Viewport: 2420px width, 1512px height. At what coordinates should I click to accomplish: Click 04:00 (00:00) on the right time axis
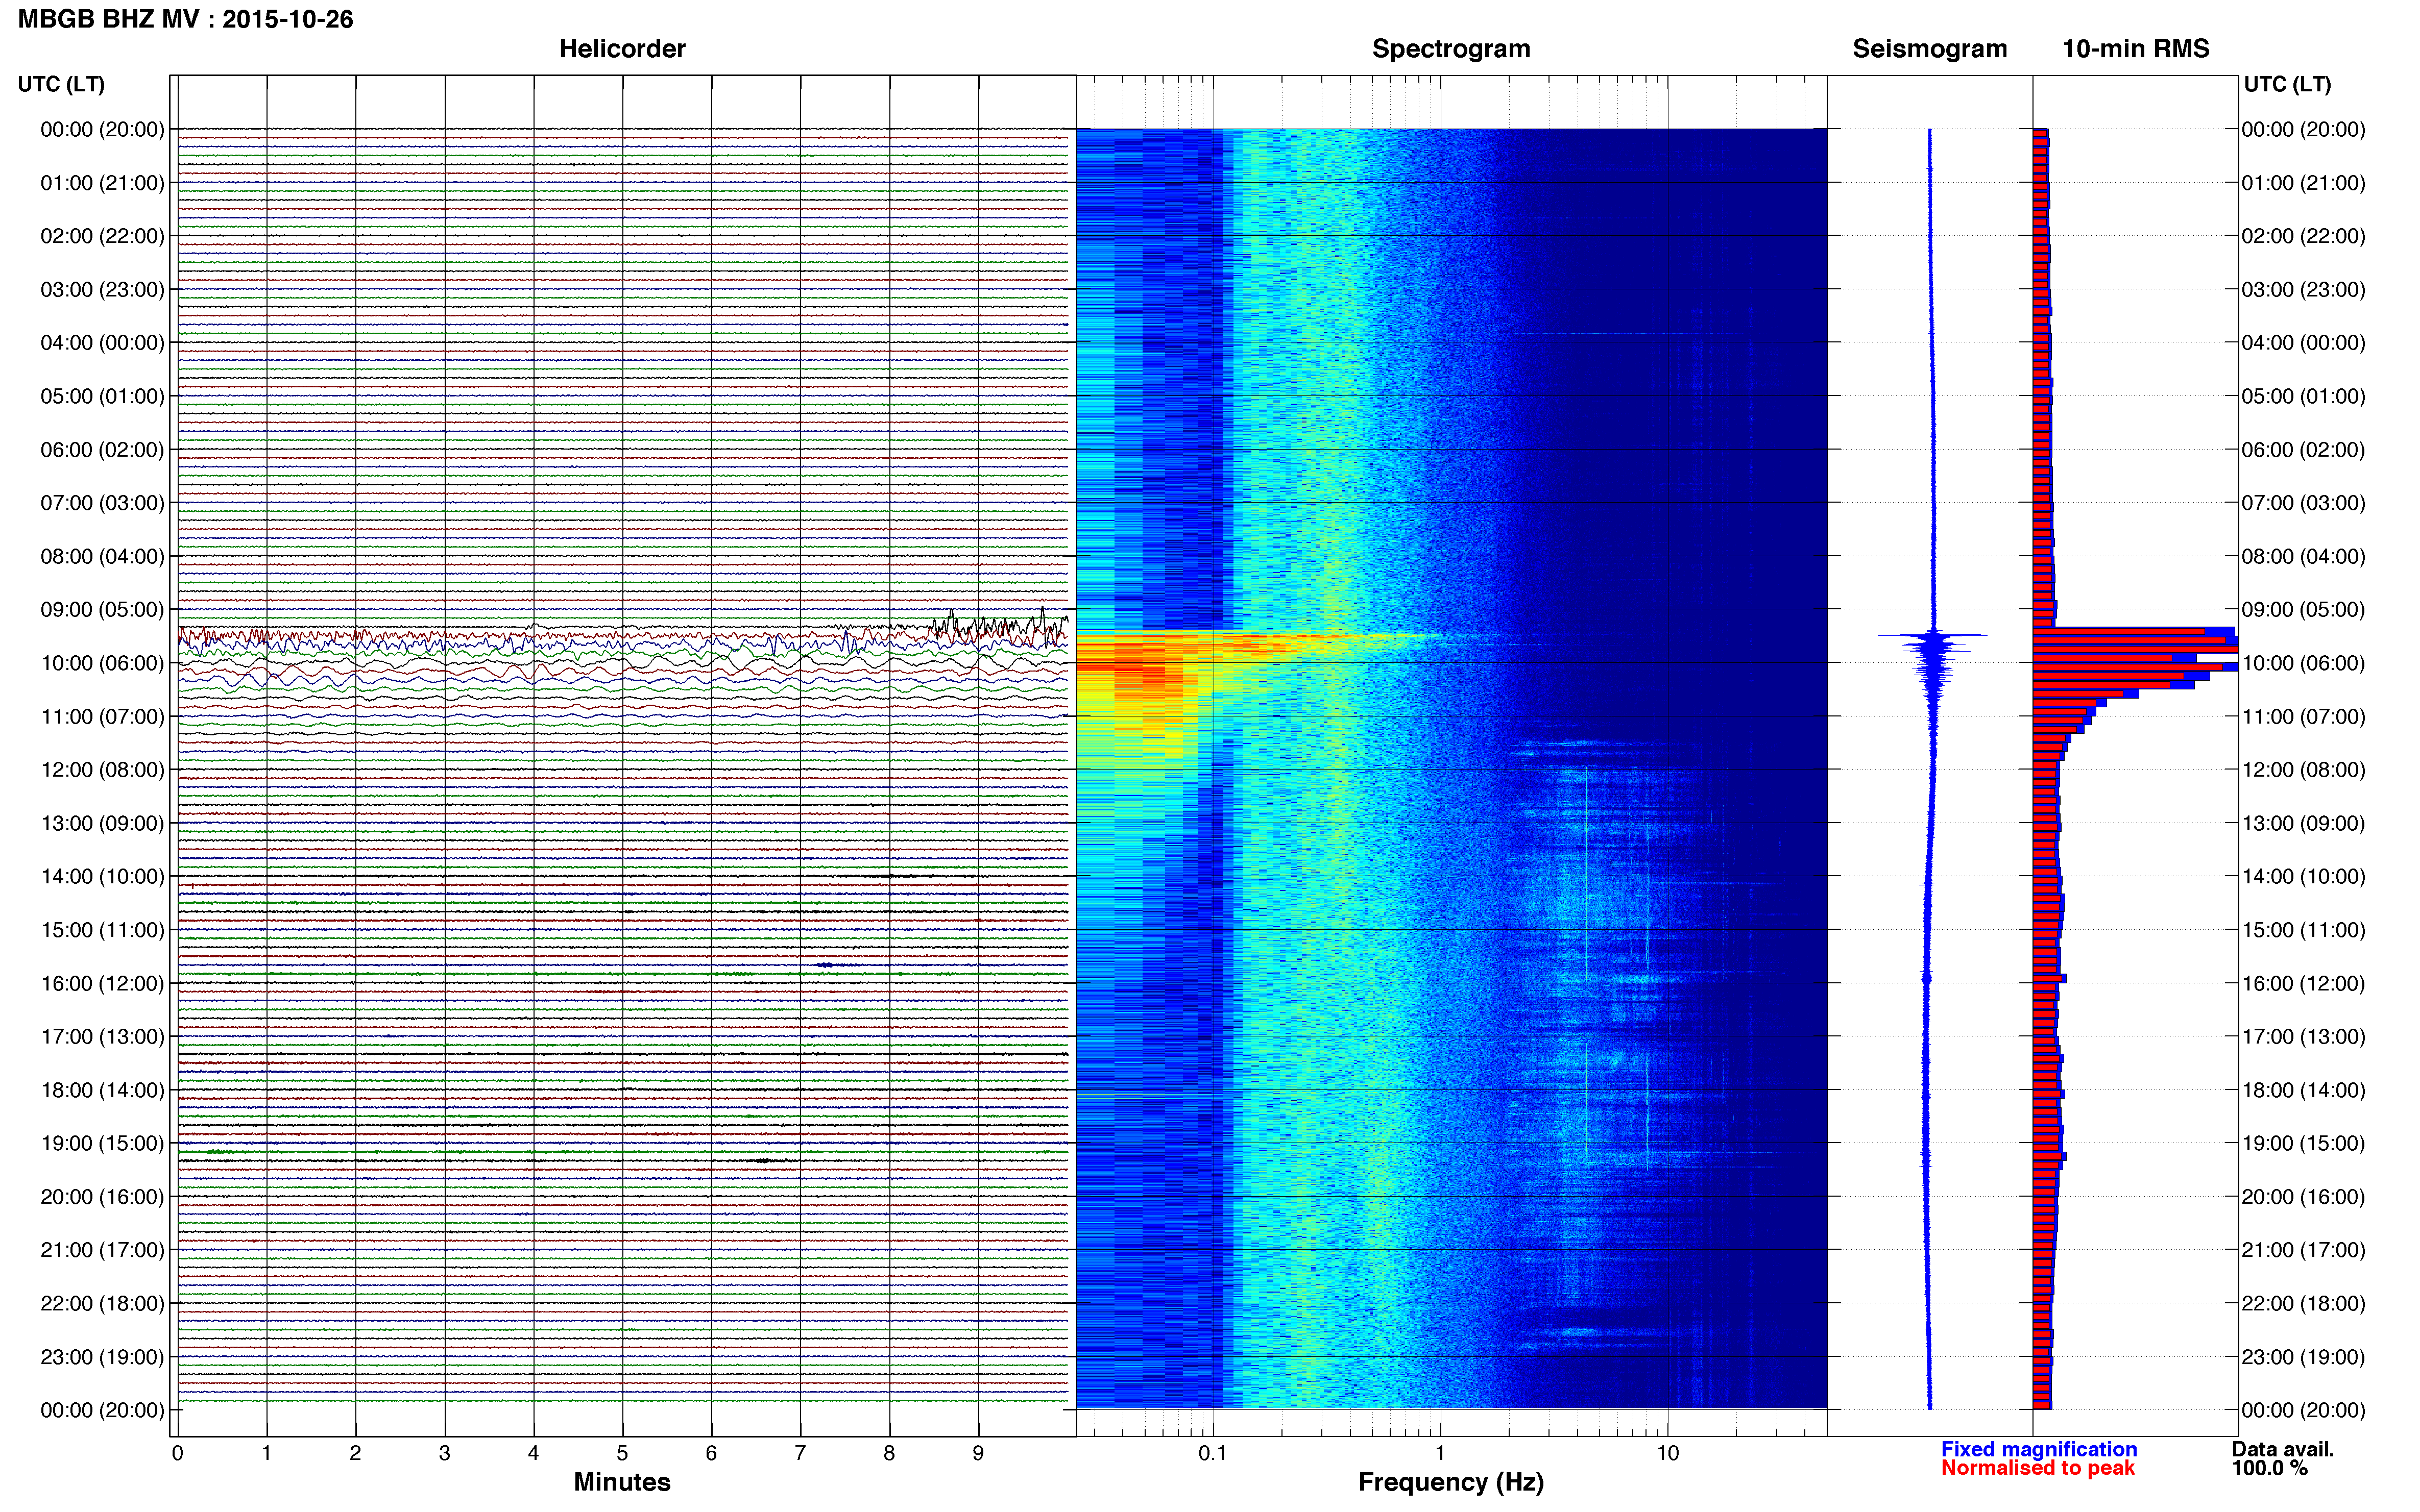[x=2303, y=343]
